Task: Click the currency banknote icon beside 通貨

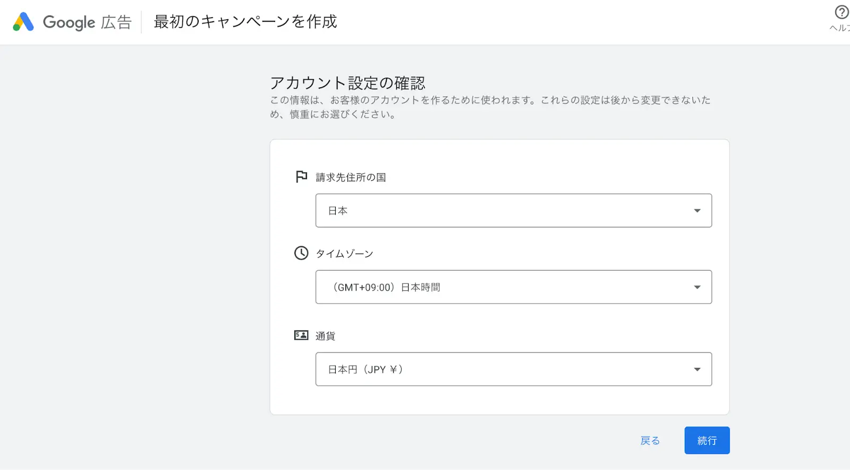Action: [x=301, y=335]
